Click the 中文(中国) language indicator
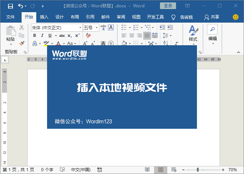 [x=81, y=170]
